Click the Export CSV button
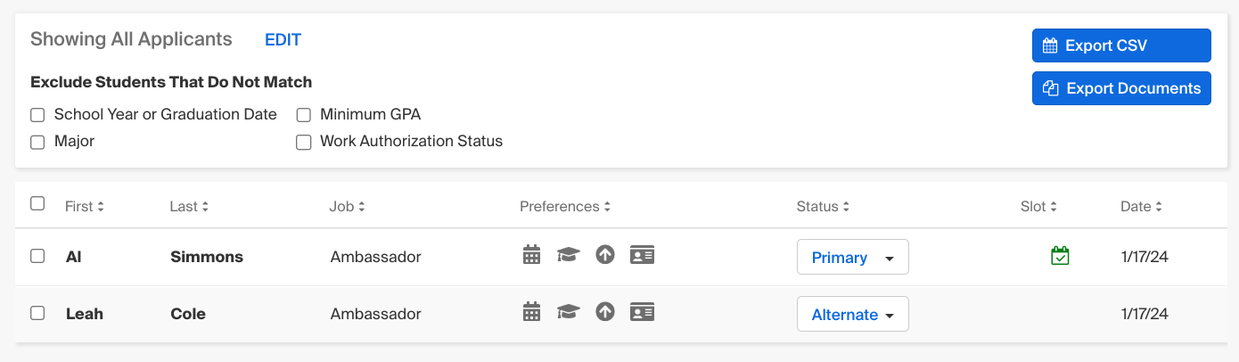 coord(1120,45)
